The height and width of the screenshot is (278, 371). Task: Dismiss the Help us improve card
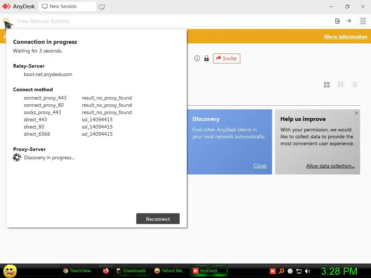point(357,113)
